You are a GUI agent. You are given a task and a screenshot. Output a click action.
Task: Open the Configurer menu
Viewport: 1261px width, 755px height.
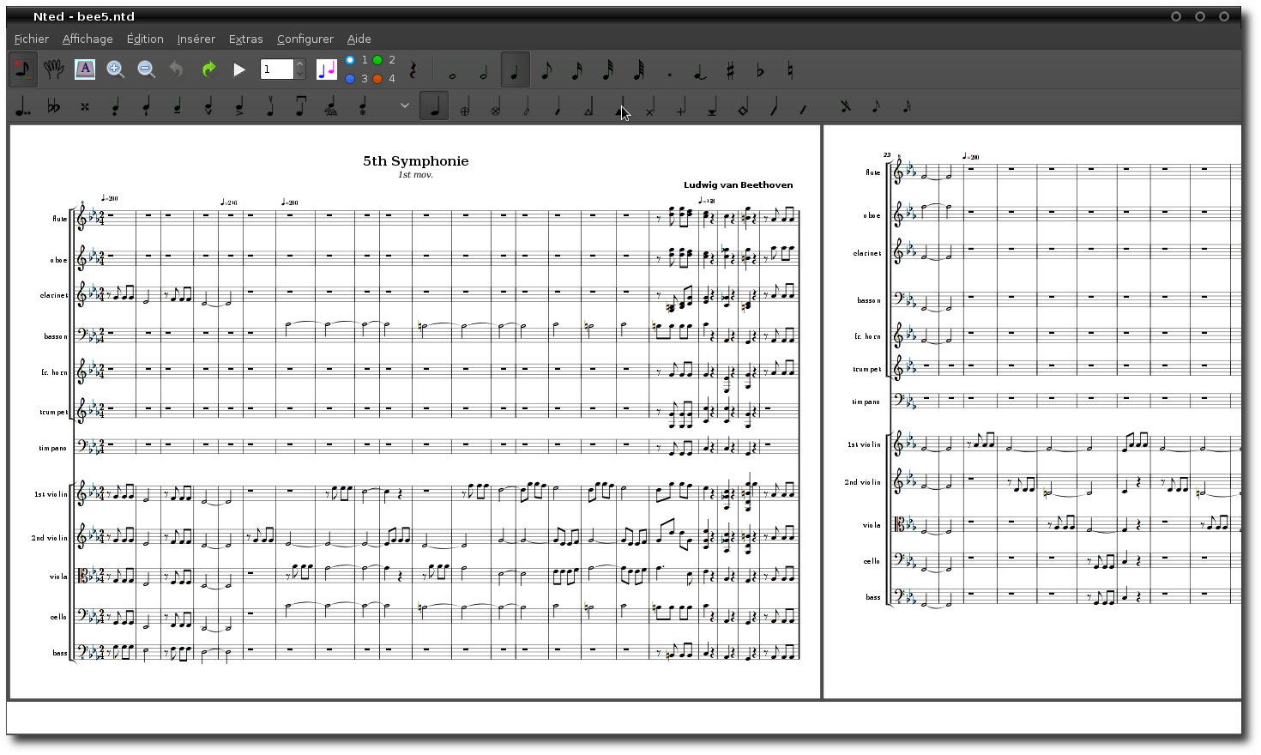[x=305, y=39]
